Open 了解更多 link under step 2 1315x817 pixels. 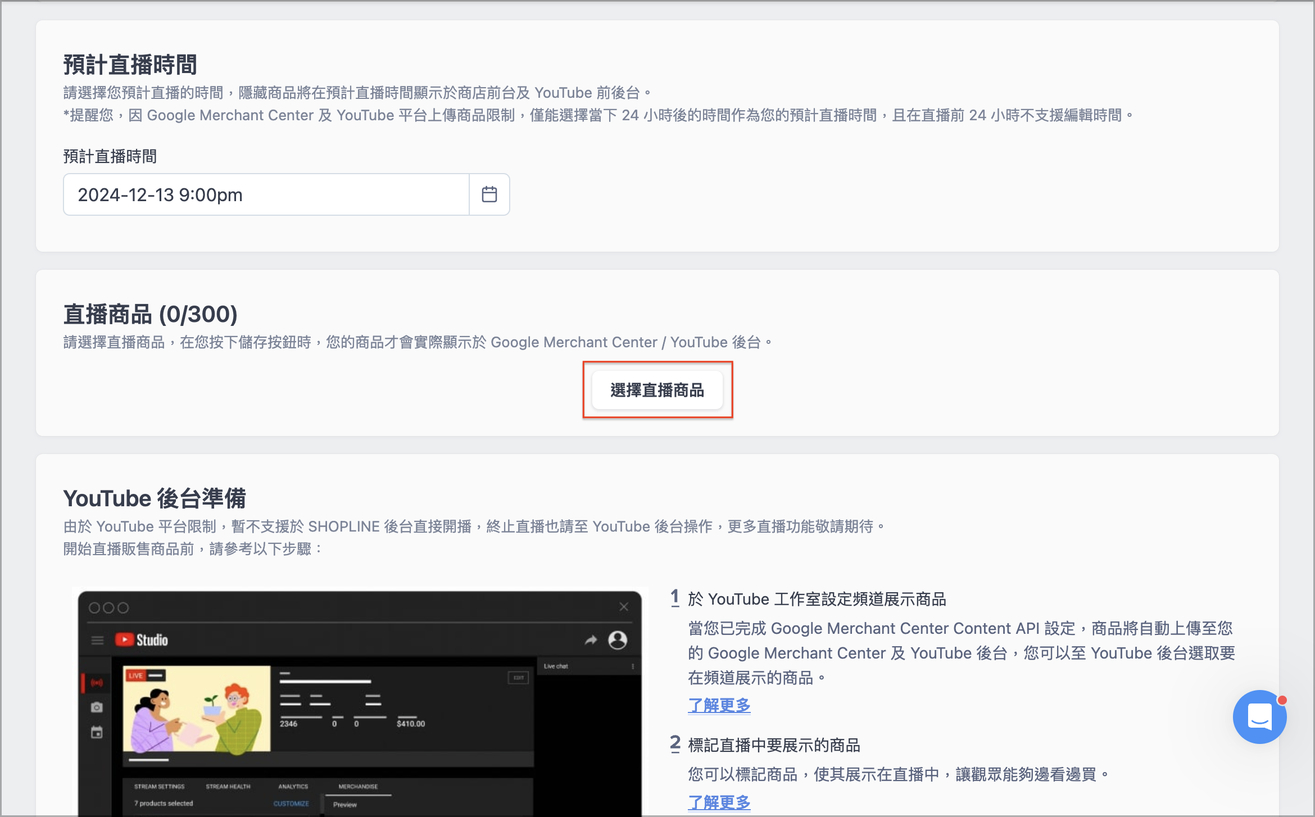click(x=719, y=802)
